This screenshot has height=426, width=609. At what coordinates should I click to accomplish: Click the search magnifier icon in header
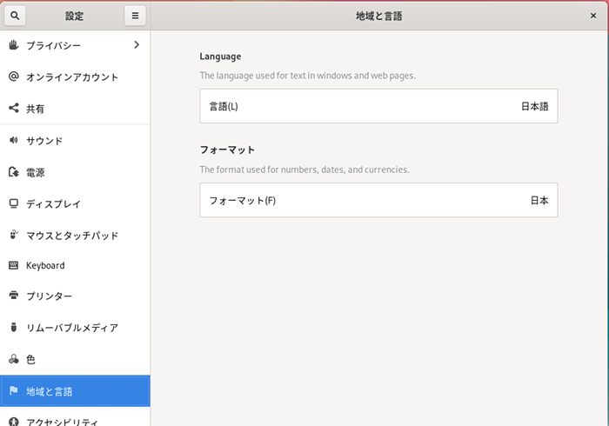point(17,16)
